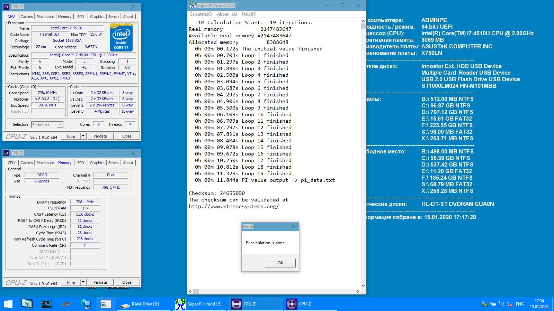Click OK in the Finish dialog

click(x=280, y=263)
